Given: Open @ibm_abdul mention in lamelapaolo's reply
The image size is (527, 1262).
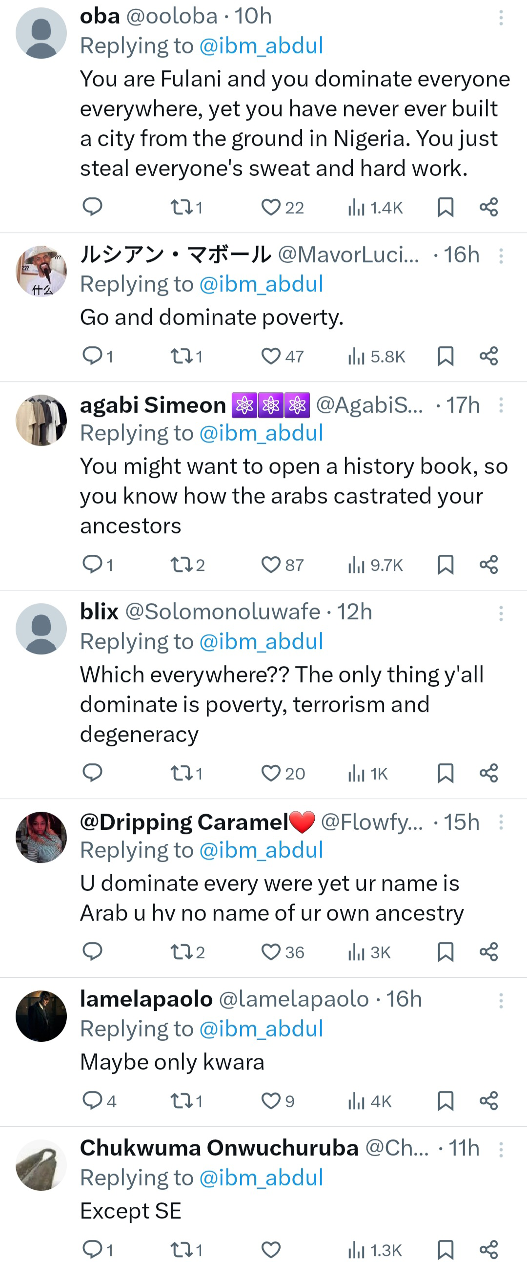Looking at the screenshot, I should click(261, 1029).
